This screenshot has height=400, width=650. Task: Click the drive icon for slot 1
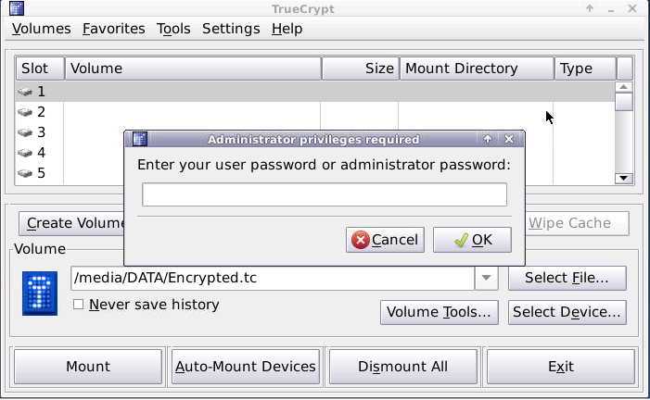click(25, 92)
